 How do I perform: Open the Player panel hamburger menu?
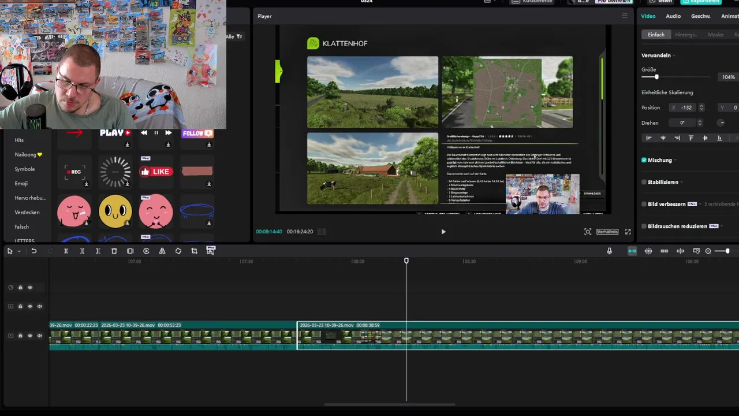tap(625, 16)
